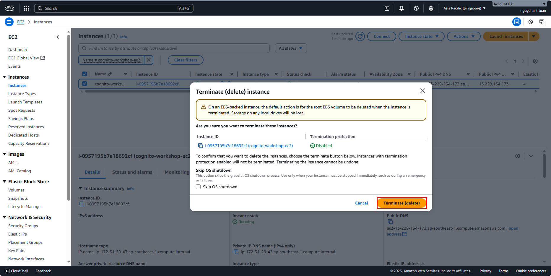Open the region selector Asia Pacific (Singapore)
Viewport: 551px width, 276px height.
tap(464, 8)
